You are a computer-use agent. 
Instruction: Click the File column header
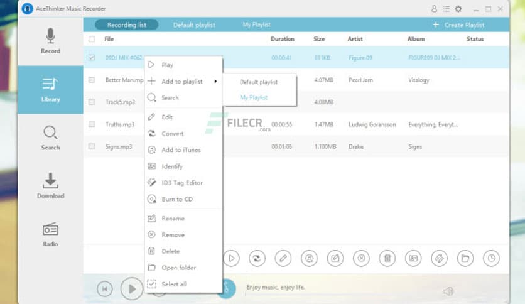(109, 39)
